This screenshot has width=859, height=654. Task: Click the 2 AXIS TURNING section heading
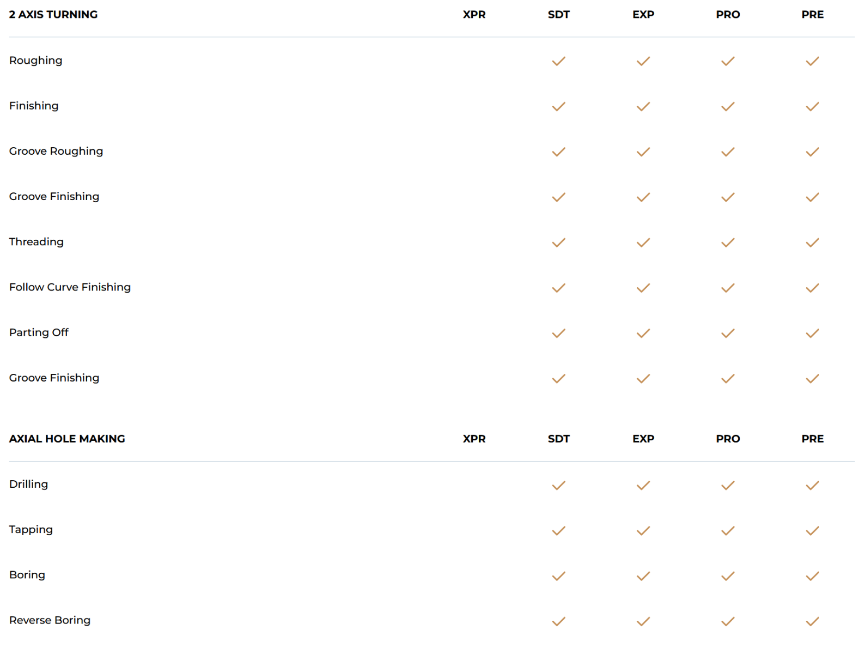click(x=53, y=15)
